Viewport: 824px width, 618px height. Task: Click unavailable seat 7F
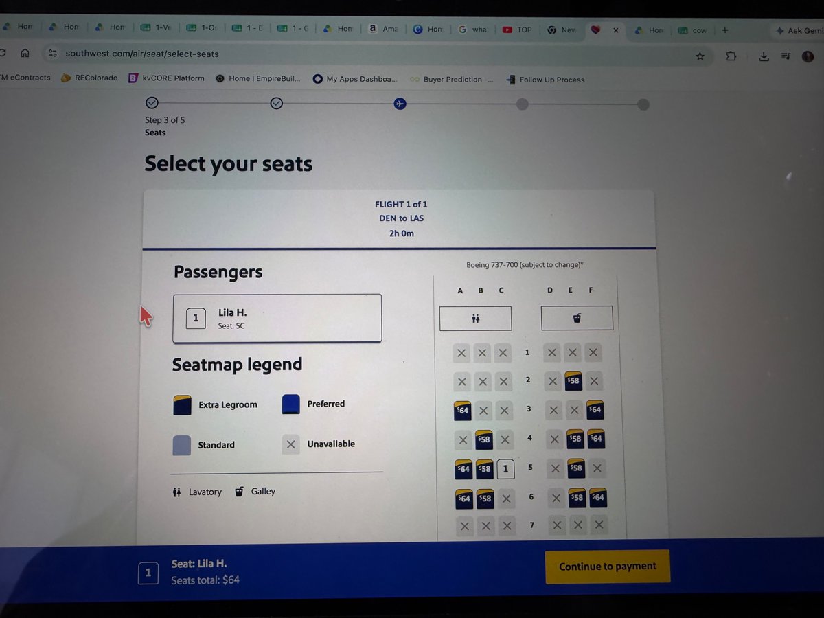tap(599, 525)
